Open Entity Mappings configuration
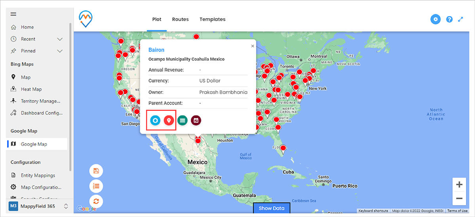 click(x=38, y=175)
